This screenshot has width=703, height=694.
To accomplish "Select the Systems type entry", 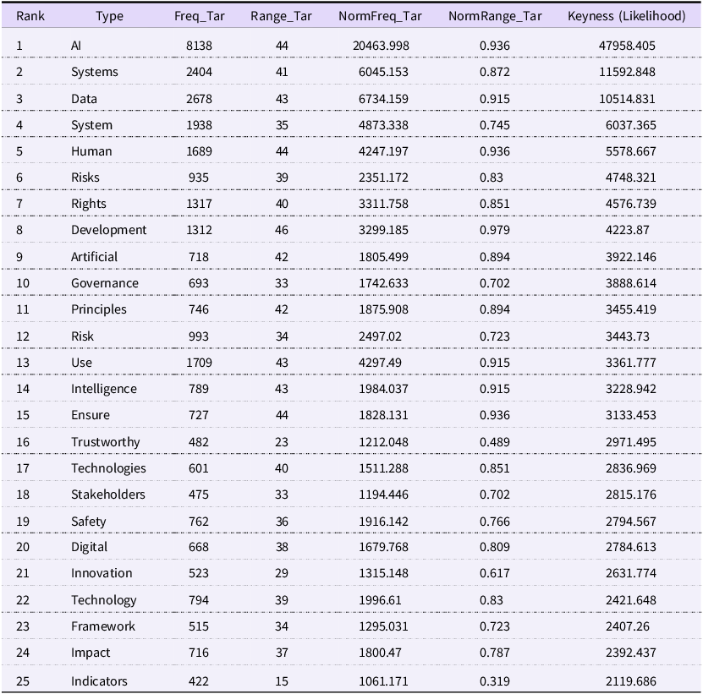I will pyautogui.click(x=95, y=72).
